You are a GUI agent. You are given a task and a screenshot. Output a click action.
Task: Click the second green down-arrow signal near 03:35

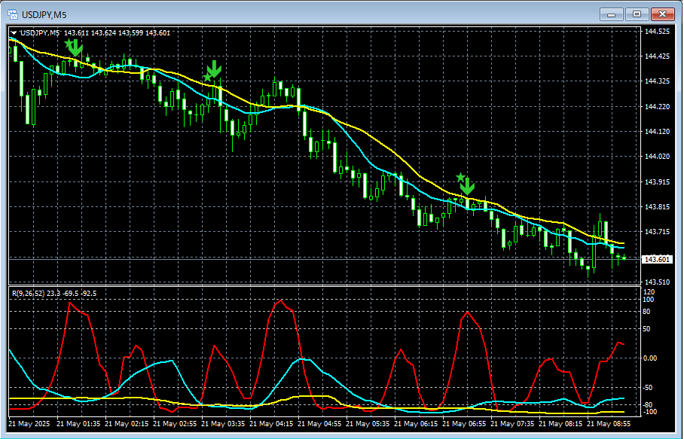[215, 69]
